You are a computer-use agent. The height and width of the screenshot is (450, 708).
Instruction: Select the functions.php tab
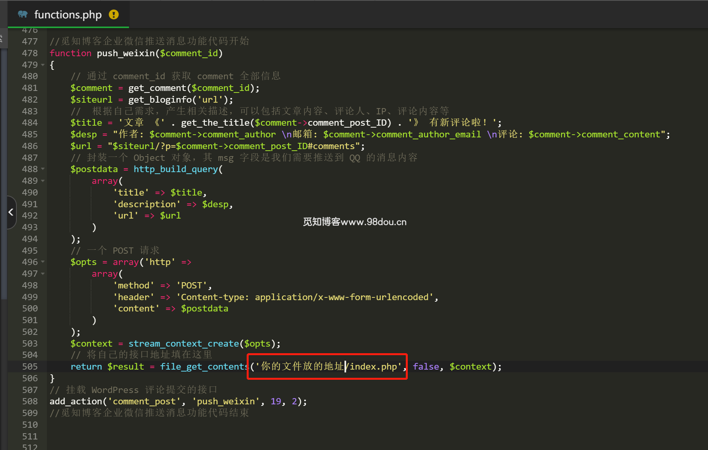click(68, 14)
